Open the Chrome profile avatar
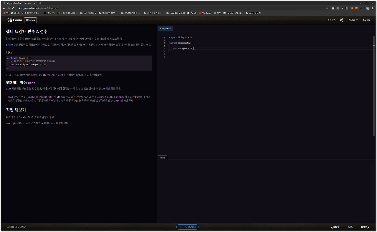 pos(368,8)
